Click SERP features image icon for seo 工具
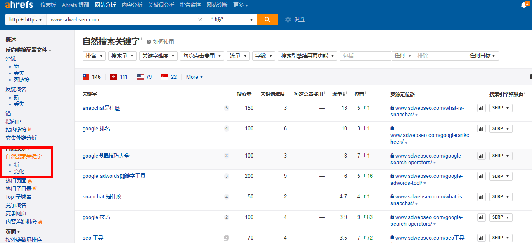Viewport: 532px width, 243px height. (x=226, y=238)
